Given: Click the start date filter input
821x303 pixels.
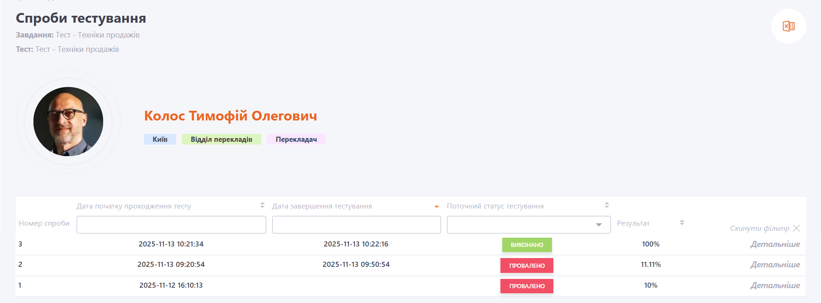Looking at the screenshot, I should point(171,225).
